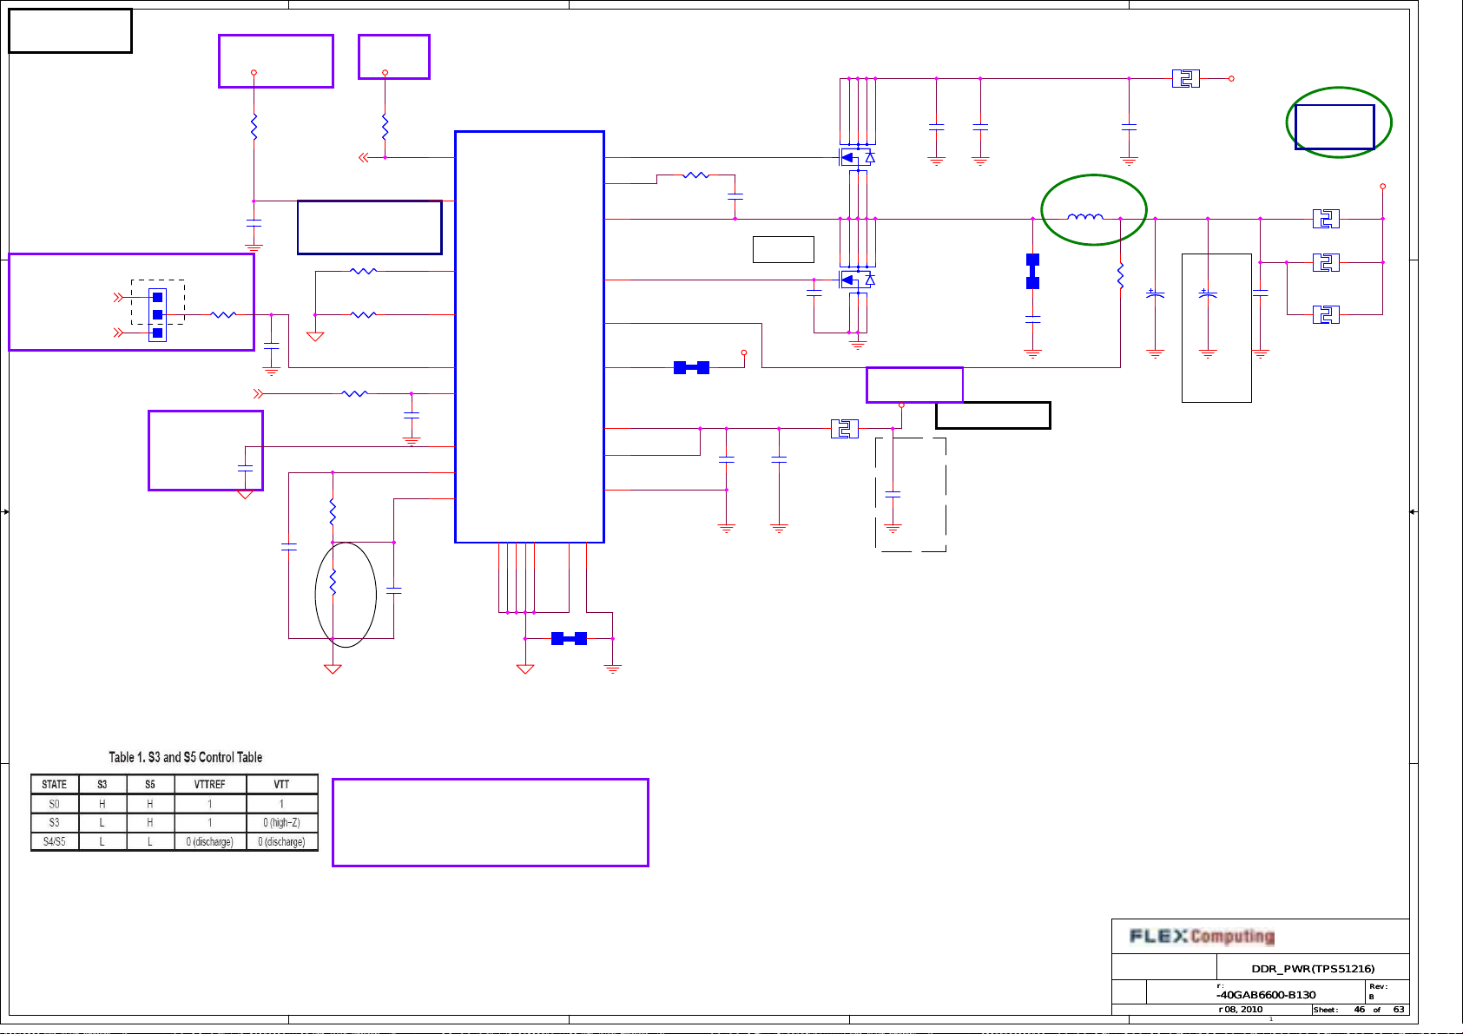Screen dimensions: 1463x1034
Task: Select '0 (discharge)' in the VTT column
Action: tap(282, 841)
